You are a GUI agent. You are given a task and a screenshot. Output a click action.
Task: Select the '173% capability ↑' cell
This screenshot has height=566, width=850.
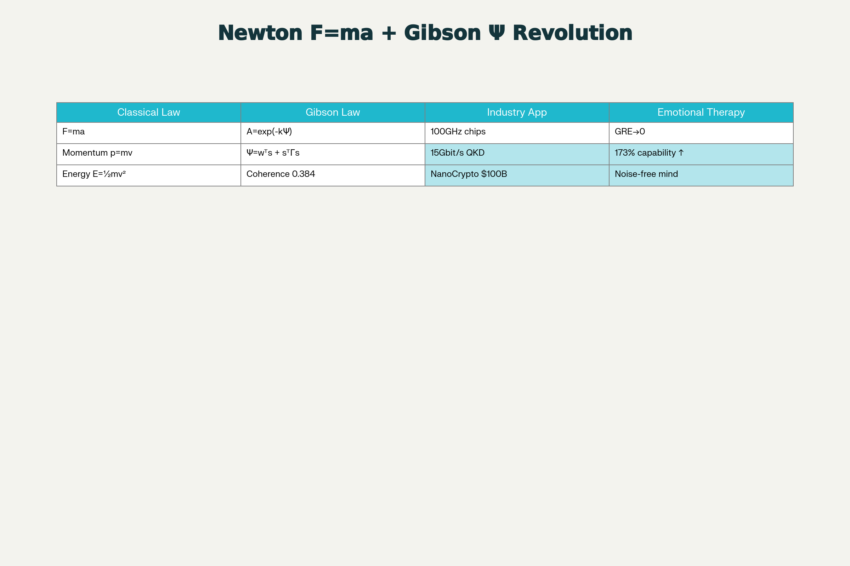tap(701, 154)
